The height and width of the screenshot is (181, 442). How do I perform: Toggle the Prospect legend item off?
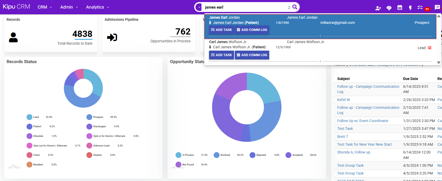pyautogui.click(x=98, y=117)
